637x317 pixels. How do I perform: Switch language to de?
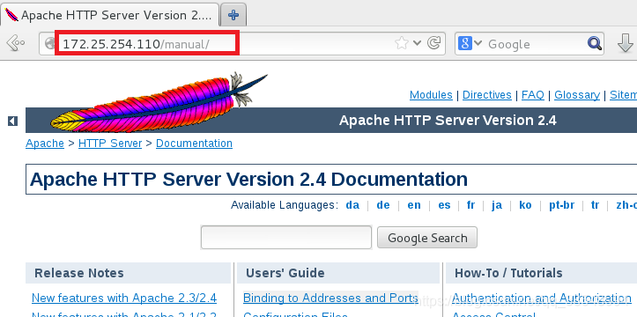[383, 205]
